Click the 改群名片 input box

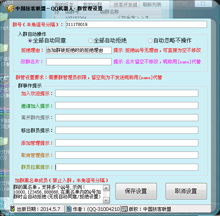(79, 62)
